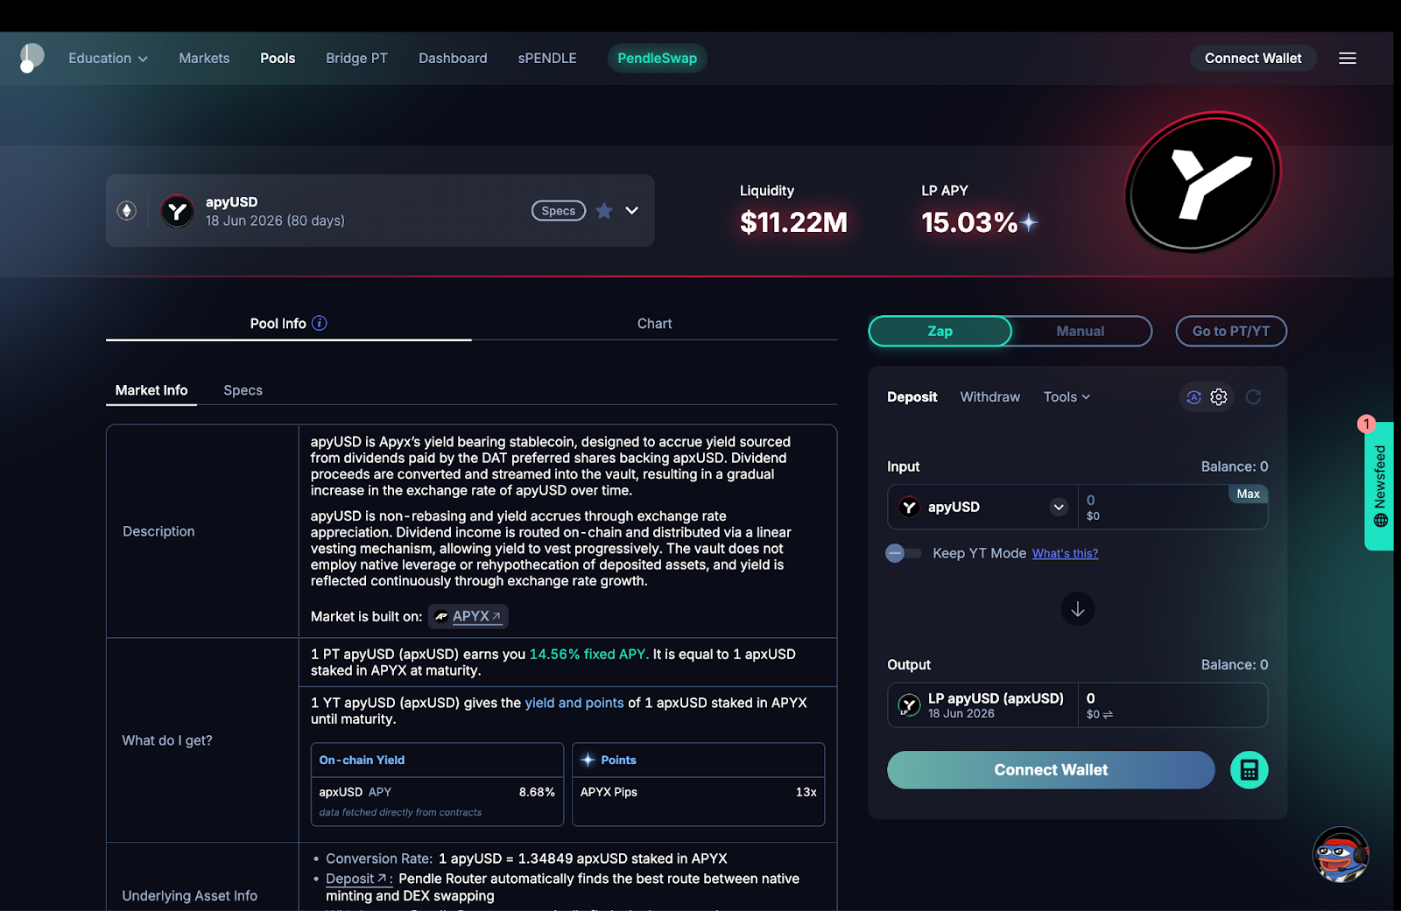Click the LP apyUSD token icon in Output
The height and width of the screenshot is (911, 1401).
pos(909,704)
